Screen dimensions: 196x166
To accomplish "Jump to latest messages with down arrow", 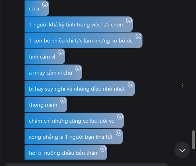I will (x=182, y=150).
